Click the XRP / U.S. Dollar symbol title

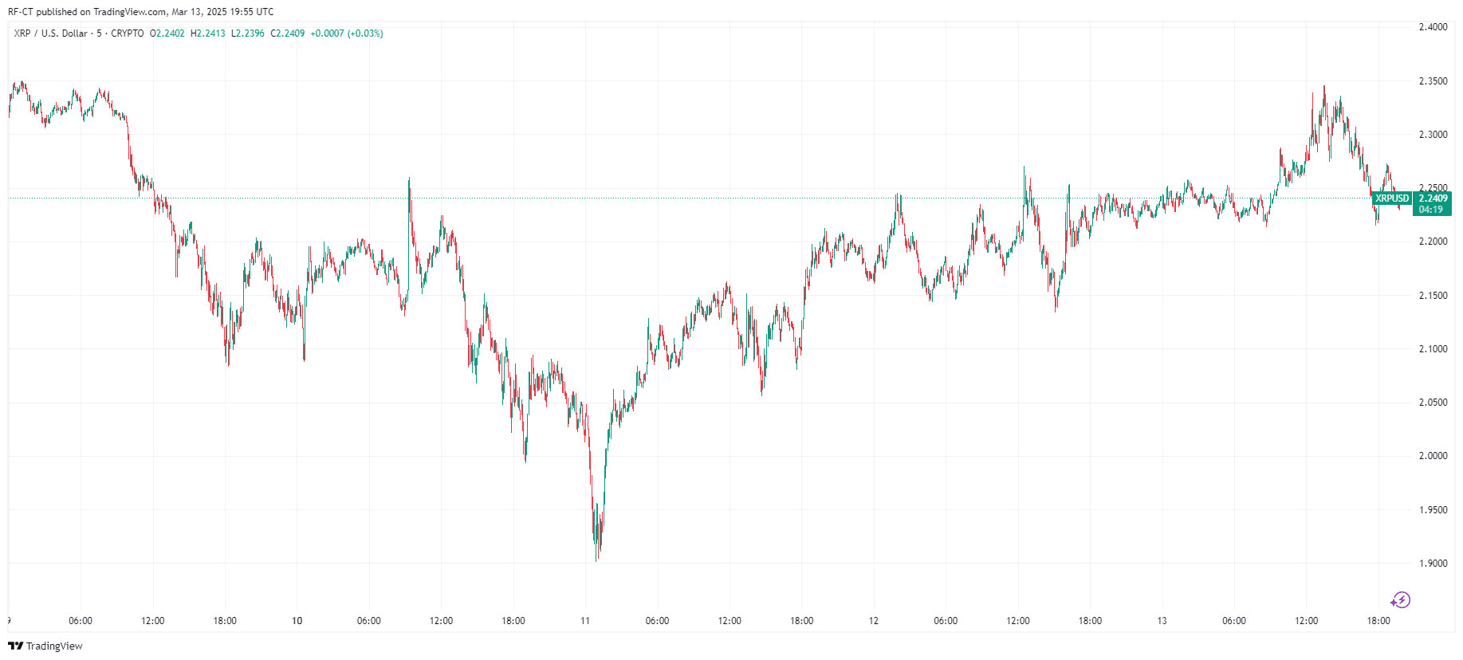(x=51, y=33)
